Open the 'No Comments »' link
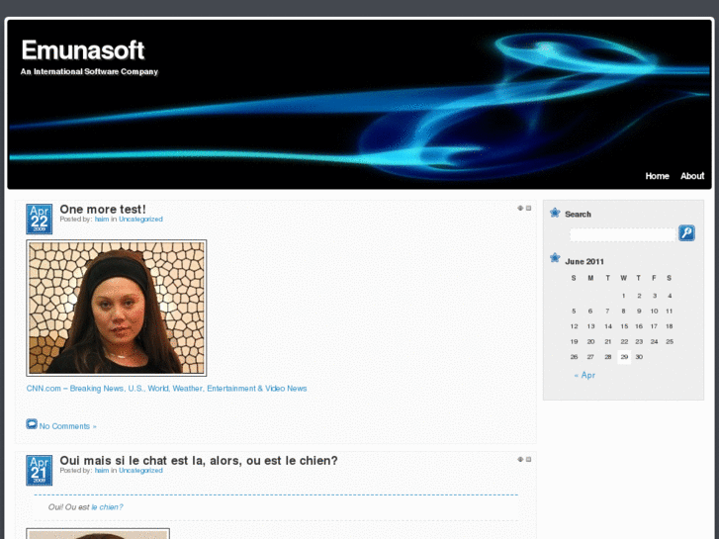This screenshot has height=539, width=719. point(68,426)
